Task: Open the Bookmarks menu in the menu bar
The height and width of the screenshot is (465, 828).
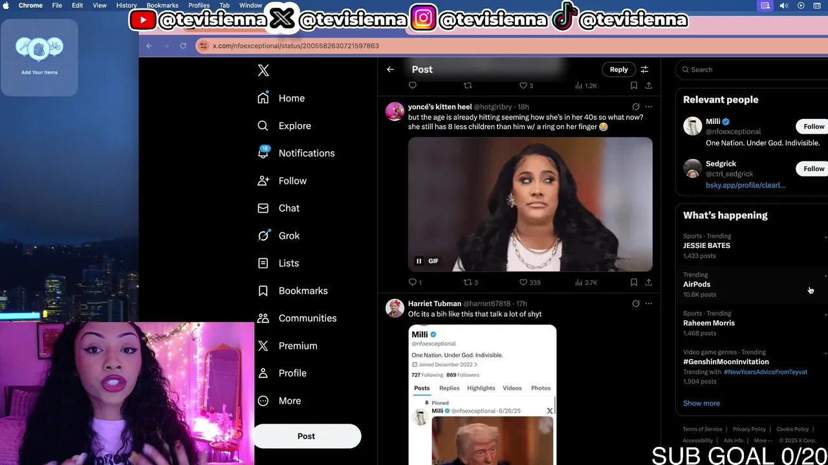Action: [162, 5]
